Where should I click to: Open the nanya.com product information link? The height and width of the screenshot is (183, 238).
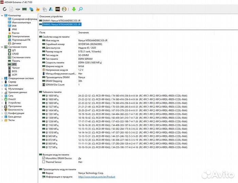click(x=97, y=177)
